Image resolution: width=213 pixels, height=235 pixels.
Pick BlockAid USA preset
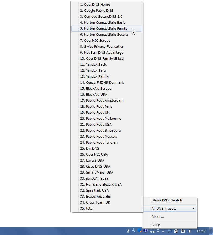[x=107, y=95]
